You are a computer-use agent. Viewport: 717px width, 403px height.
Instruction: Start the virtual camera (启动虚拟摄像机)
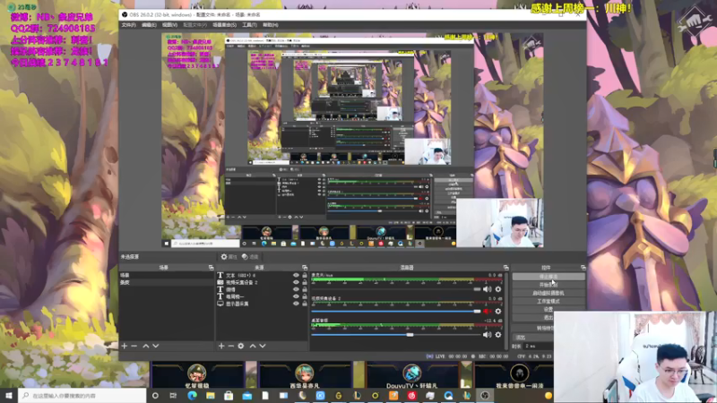549,293
